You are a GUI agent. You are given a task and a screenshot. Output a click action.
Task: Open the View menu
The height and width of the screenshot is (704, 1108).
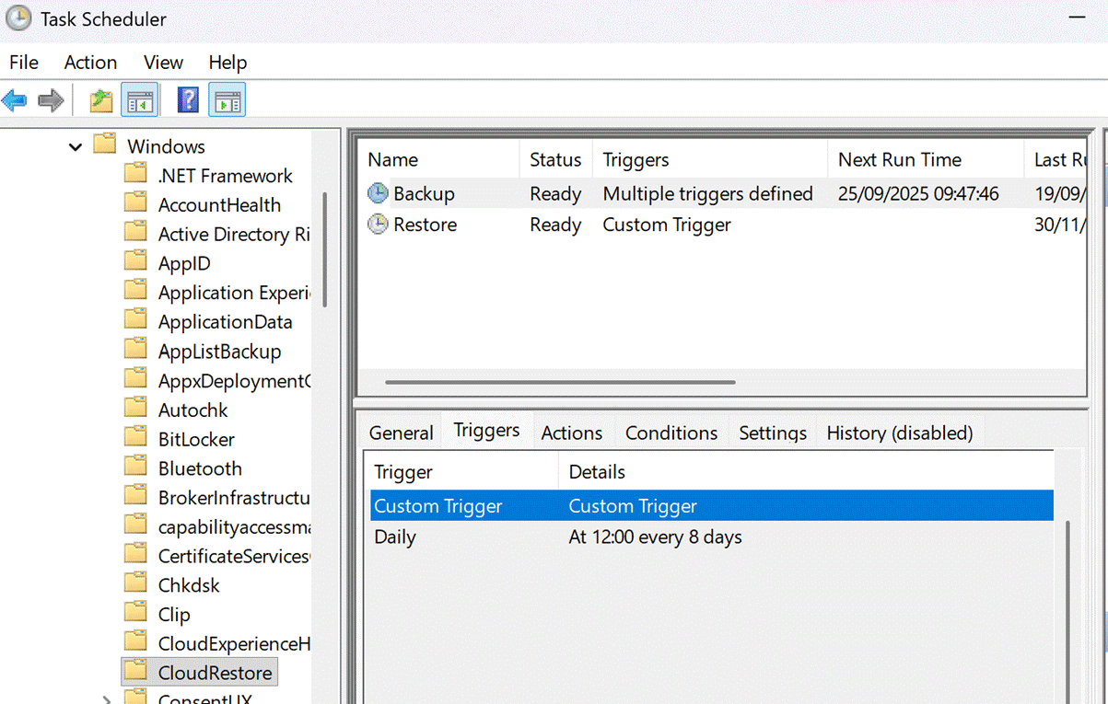click(x=163, y=63)
